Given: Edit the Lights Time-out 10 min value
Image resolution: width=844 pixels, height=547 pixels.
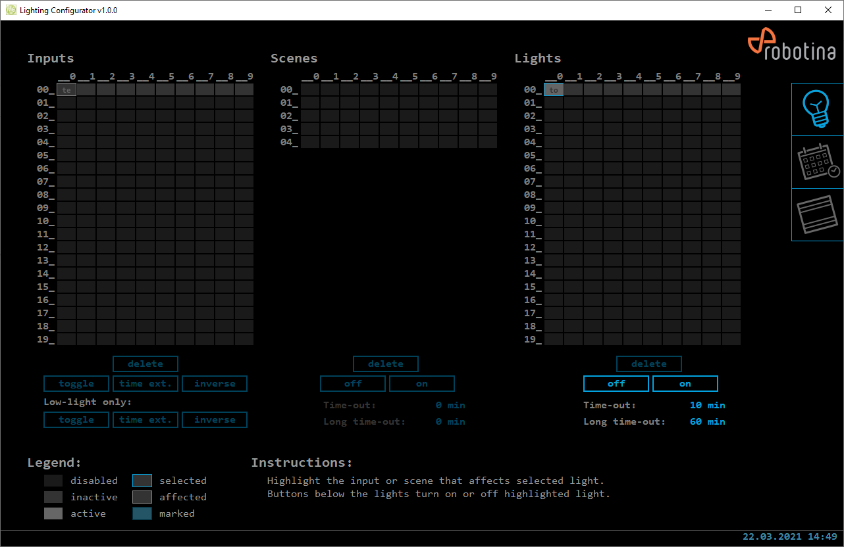Looking at the screenshot, I should (707, 406).
